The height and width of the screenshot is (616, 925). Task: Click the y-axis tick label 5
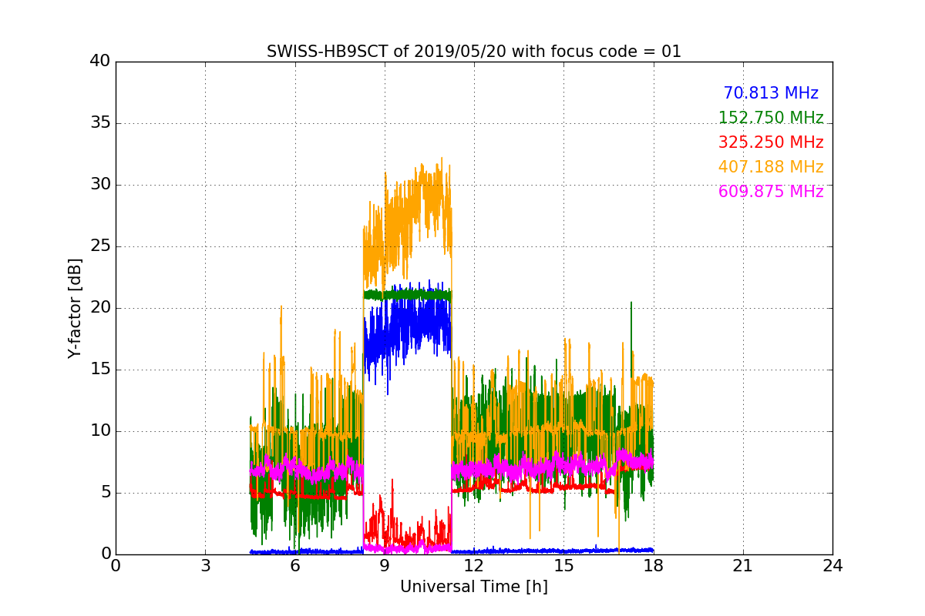coord(105,493)
